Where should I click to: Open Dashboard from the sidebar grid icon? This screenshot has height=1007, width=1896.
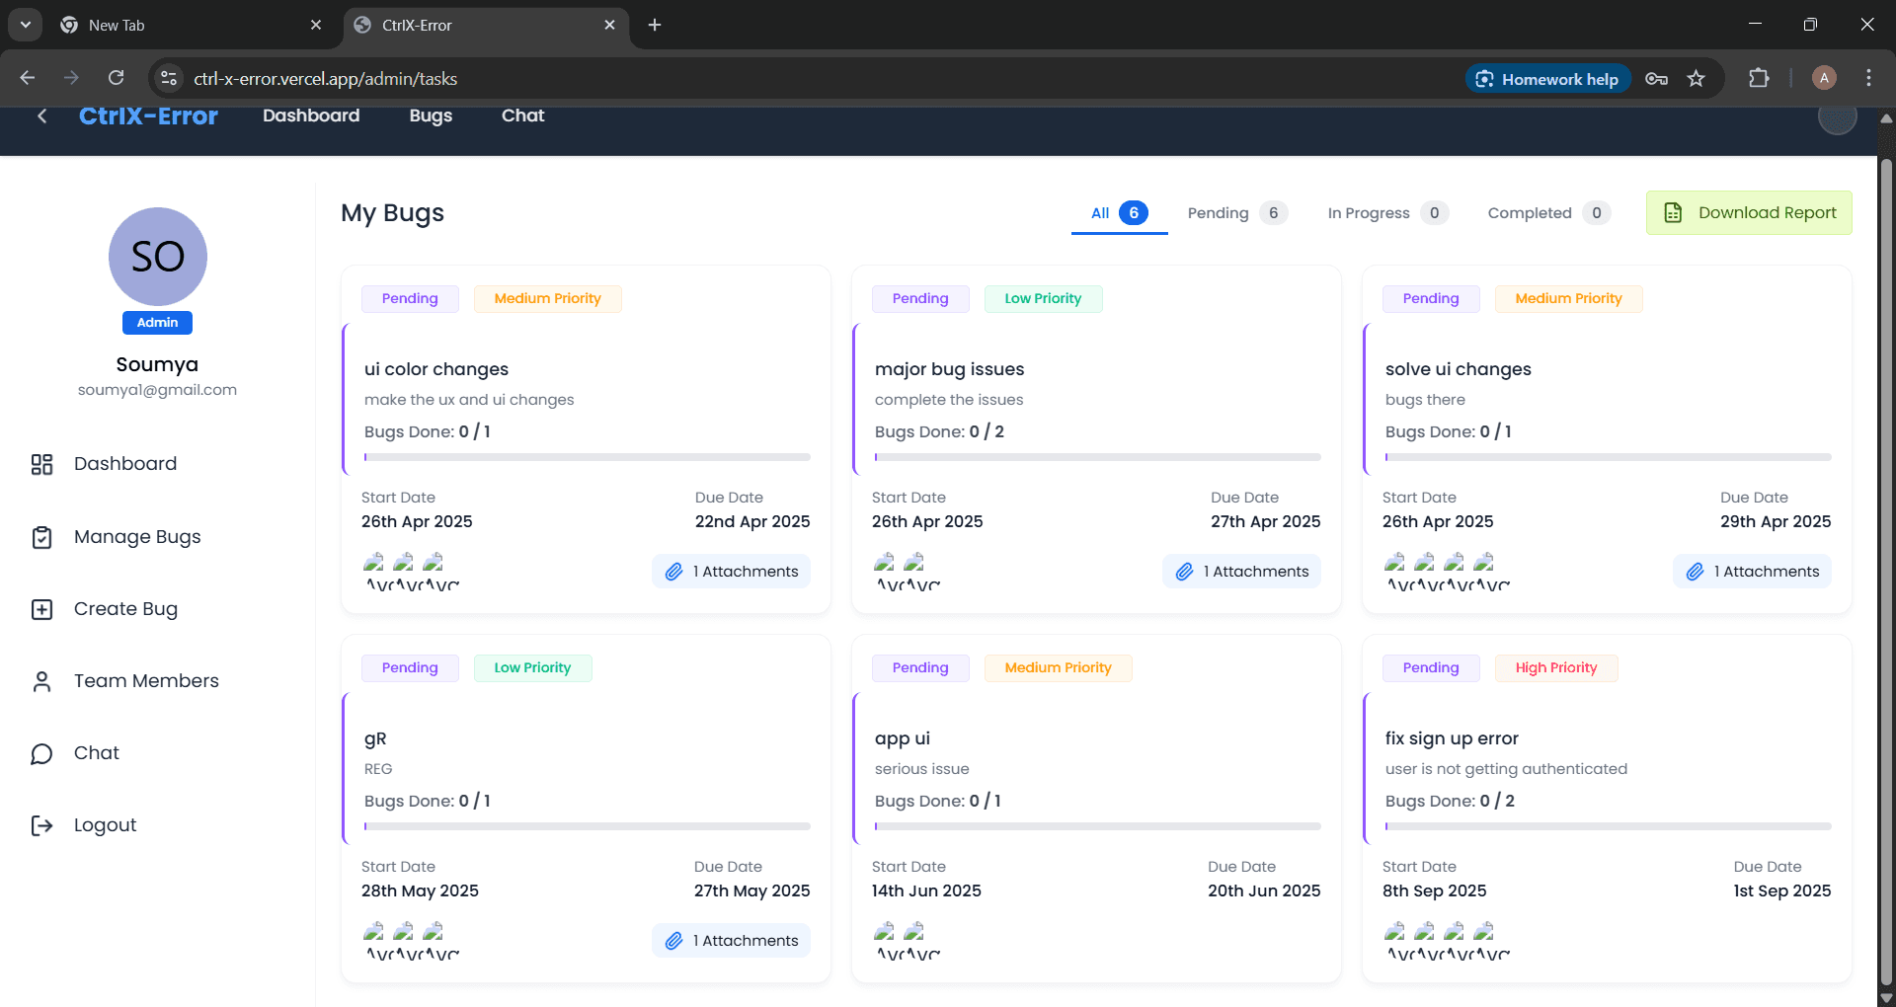pos(41,464)
